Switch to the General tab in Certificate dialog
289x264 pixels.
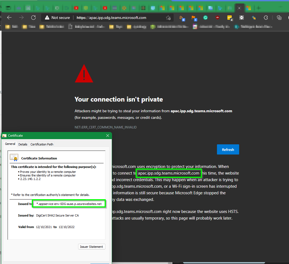10,144
